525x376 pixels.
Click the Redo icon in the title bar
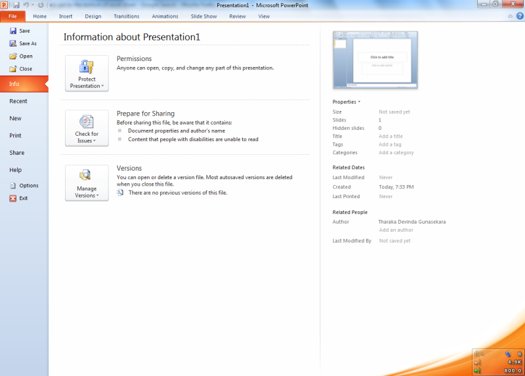(41, 5)
